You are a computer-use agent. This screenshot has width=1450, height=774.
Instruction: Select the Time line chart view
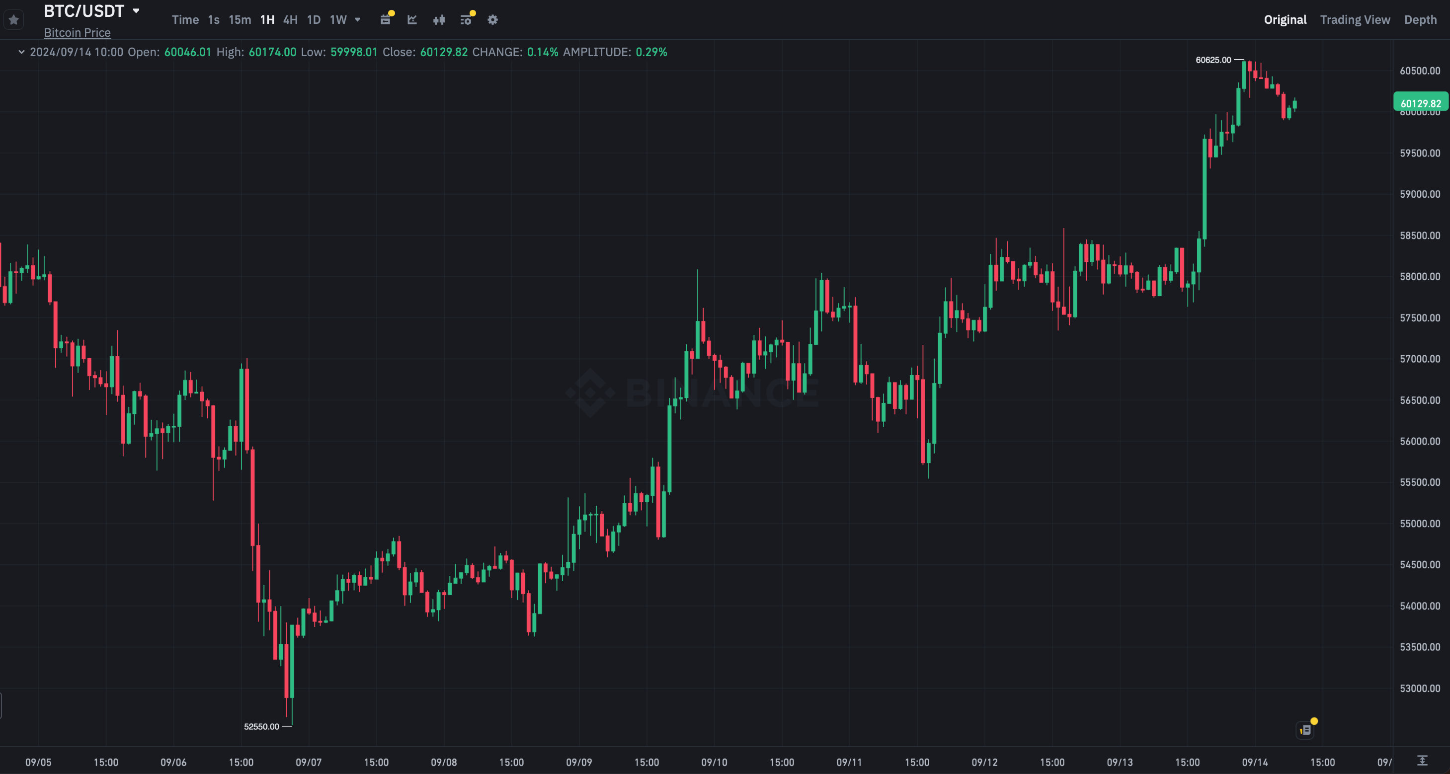(x=185, y=20)
